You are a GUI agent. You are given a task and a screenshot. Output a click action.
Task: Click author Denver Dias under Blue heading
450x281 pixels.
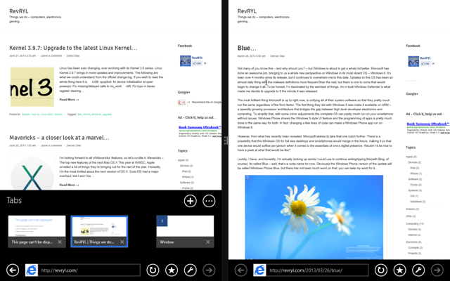[x=278, y=56]
